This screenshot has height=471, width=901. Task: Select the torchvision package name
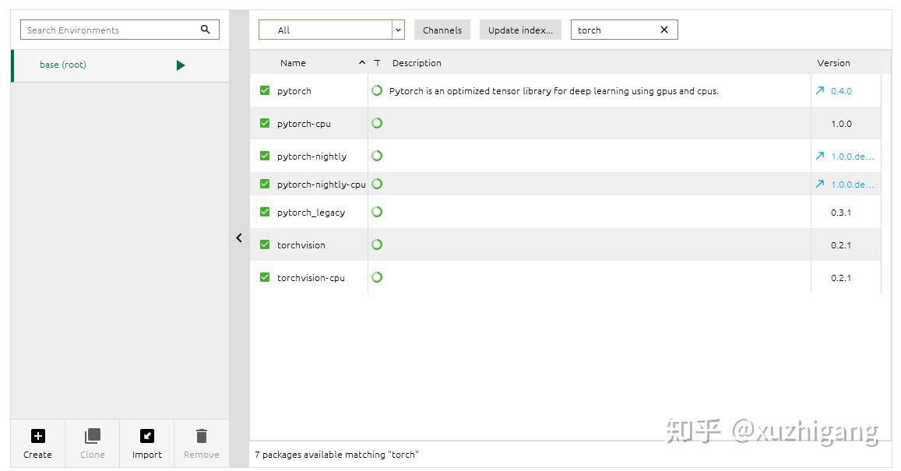pos(301,245)
